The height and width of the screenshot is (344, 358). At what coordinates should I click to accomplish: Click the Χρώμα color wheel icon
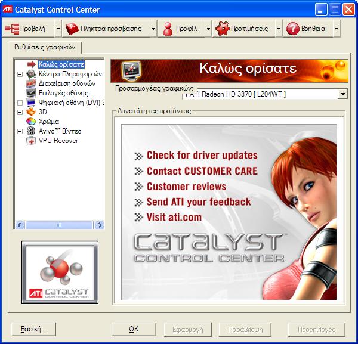click(31, 122)
